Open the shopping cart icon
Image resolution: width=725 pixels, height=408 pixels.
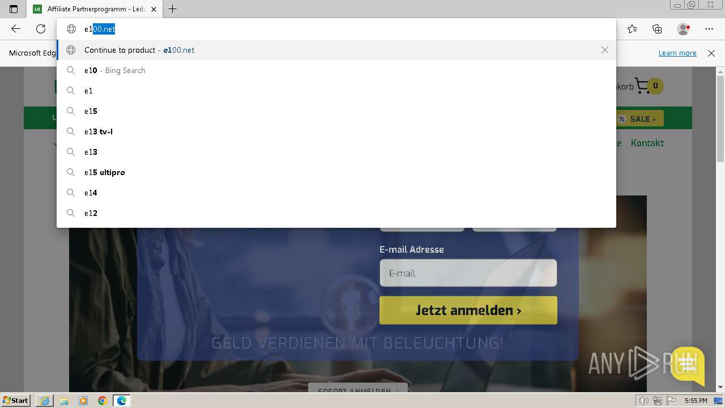click(x=642, y=86)
